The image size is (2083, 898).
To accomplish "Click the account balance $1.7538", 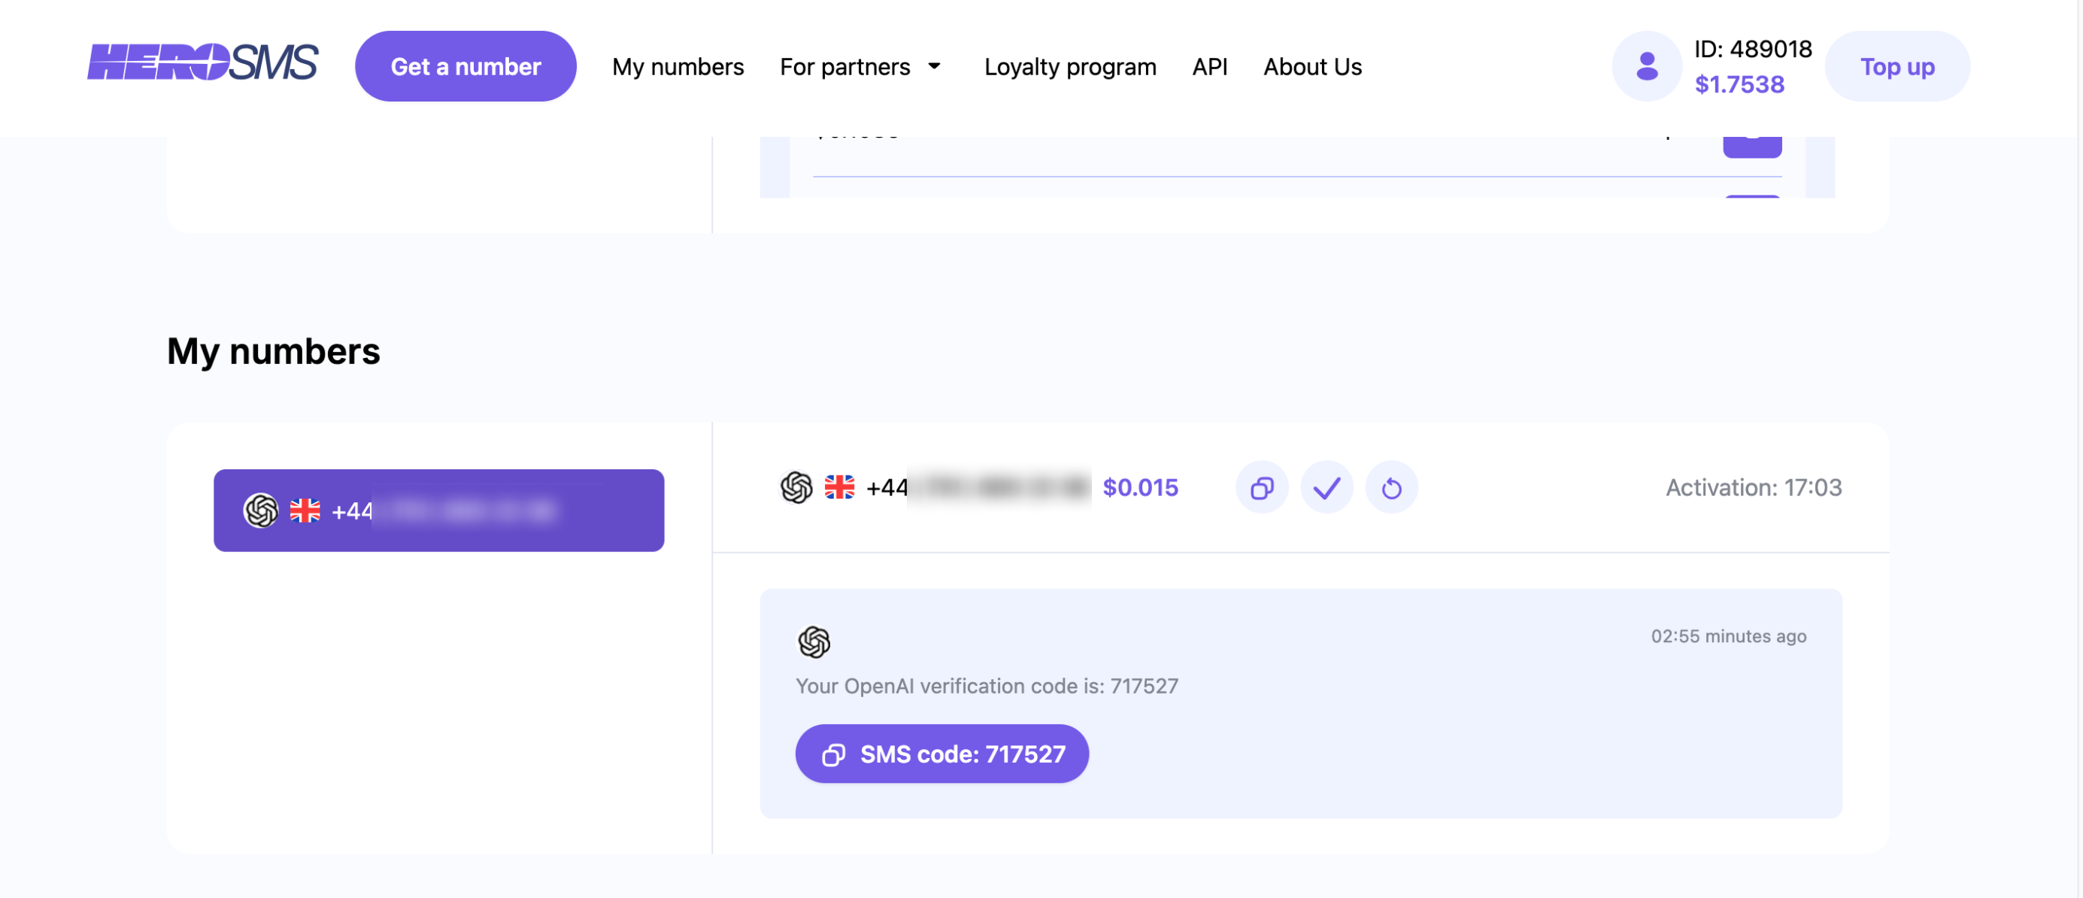I will click(1739, 84).
